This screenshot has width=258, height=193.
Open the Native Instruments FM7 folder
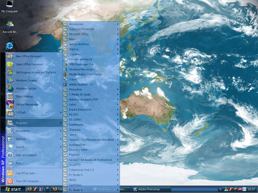click(x=91, y=99)
